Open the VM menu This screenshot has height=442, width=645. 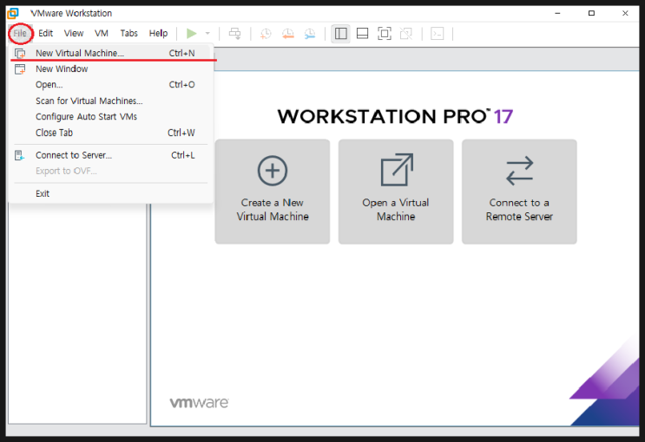pyautogui.click(x=102, y=33)
